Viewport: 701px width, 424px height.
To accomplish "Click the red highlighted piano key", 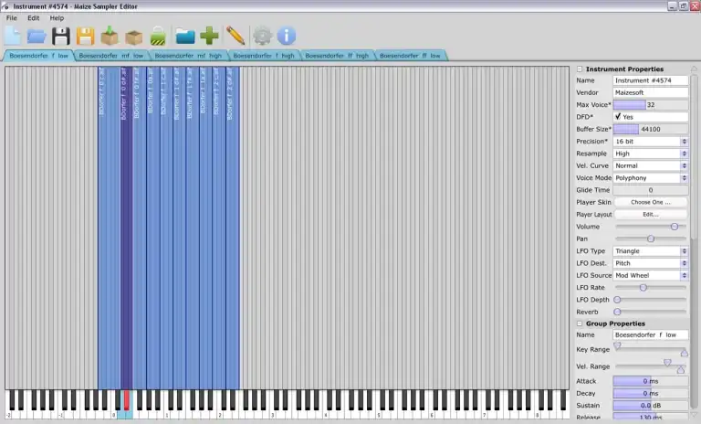I will [x=127, y=400].
